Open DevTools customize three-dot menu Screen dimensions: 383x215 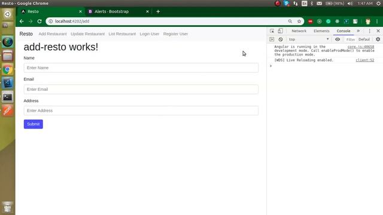pyautogui.click(x=370, y=31)
